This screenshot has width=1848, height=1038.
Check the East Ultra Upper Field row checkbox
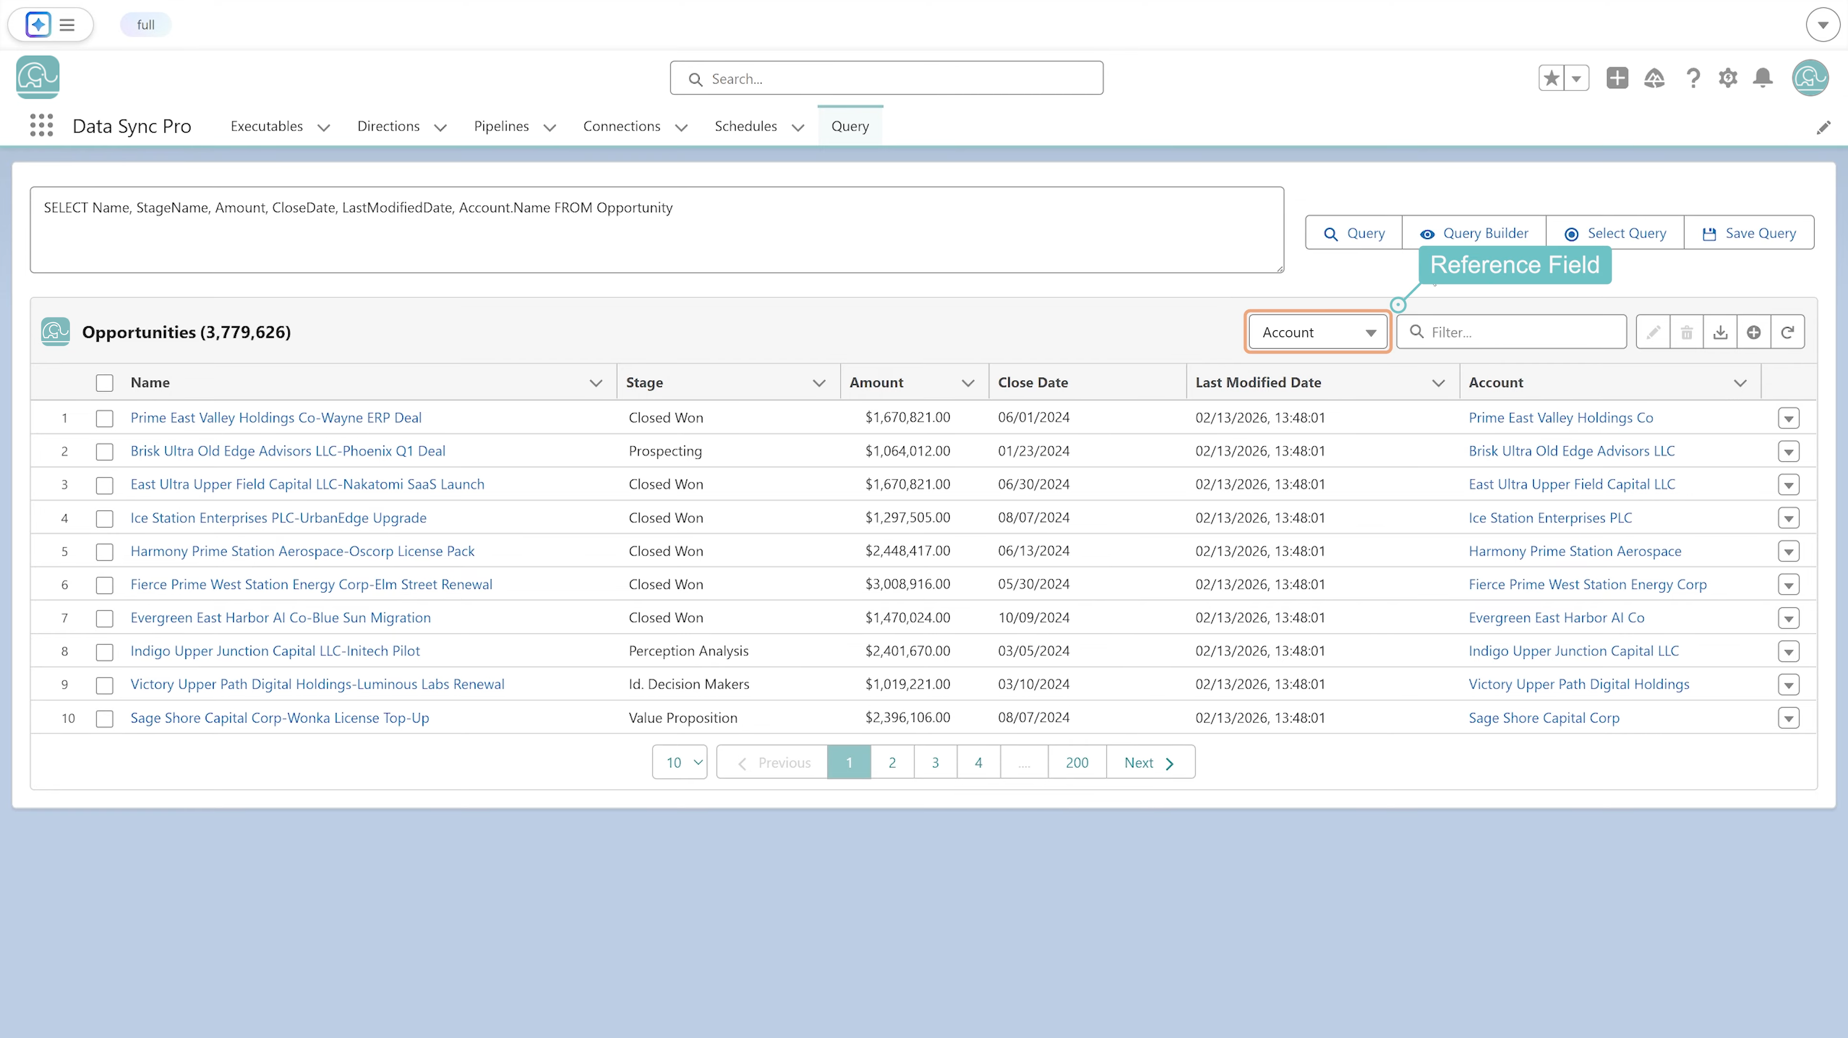tap(105, 485)
